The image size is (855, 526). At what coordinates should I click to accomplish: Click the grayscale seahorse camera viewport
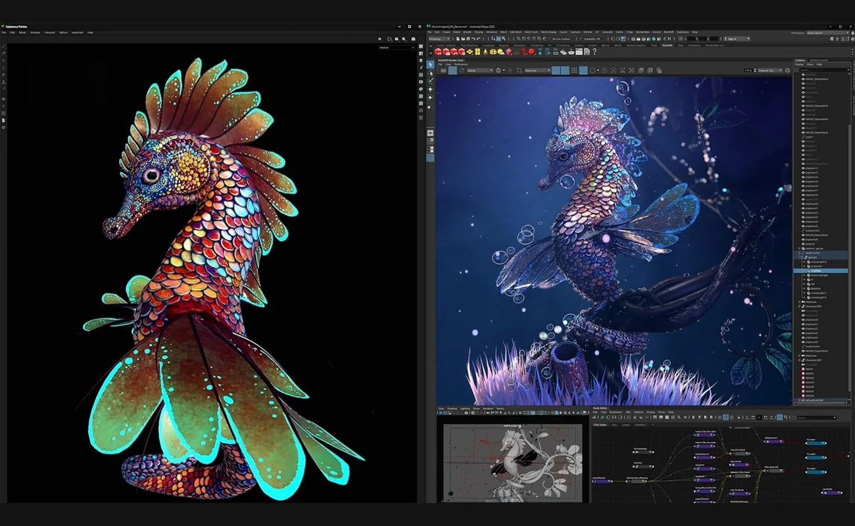click(x=513, y=463)
